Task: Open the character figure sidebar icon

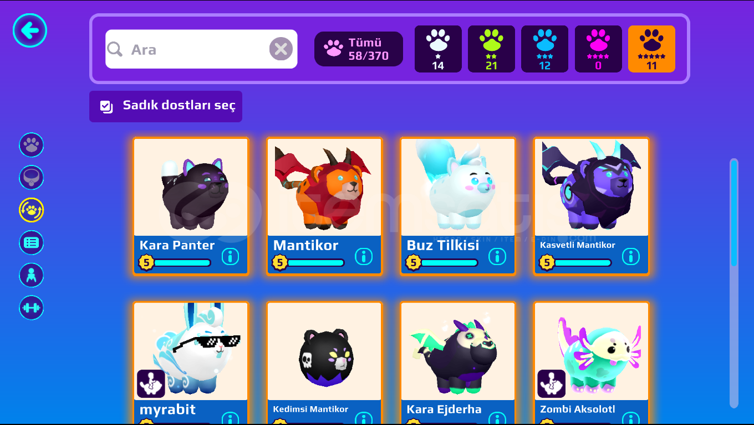Action: click(32, 276)
